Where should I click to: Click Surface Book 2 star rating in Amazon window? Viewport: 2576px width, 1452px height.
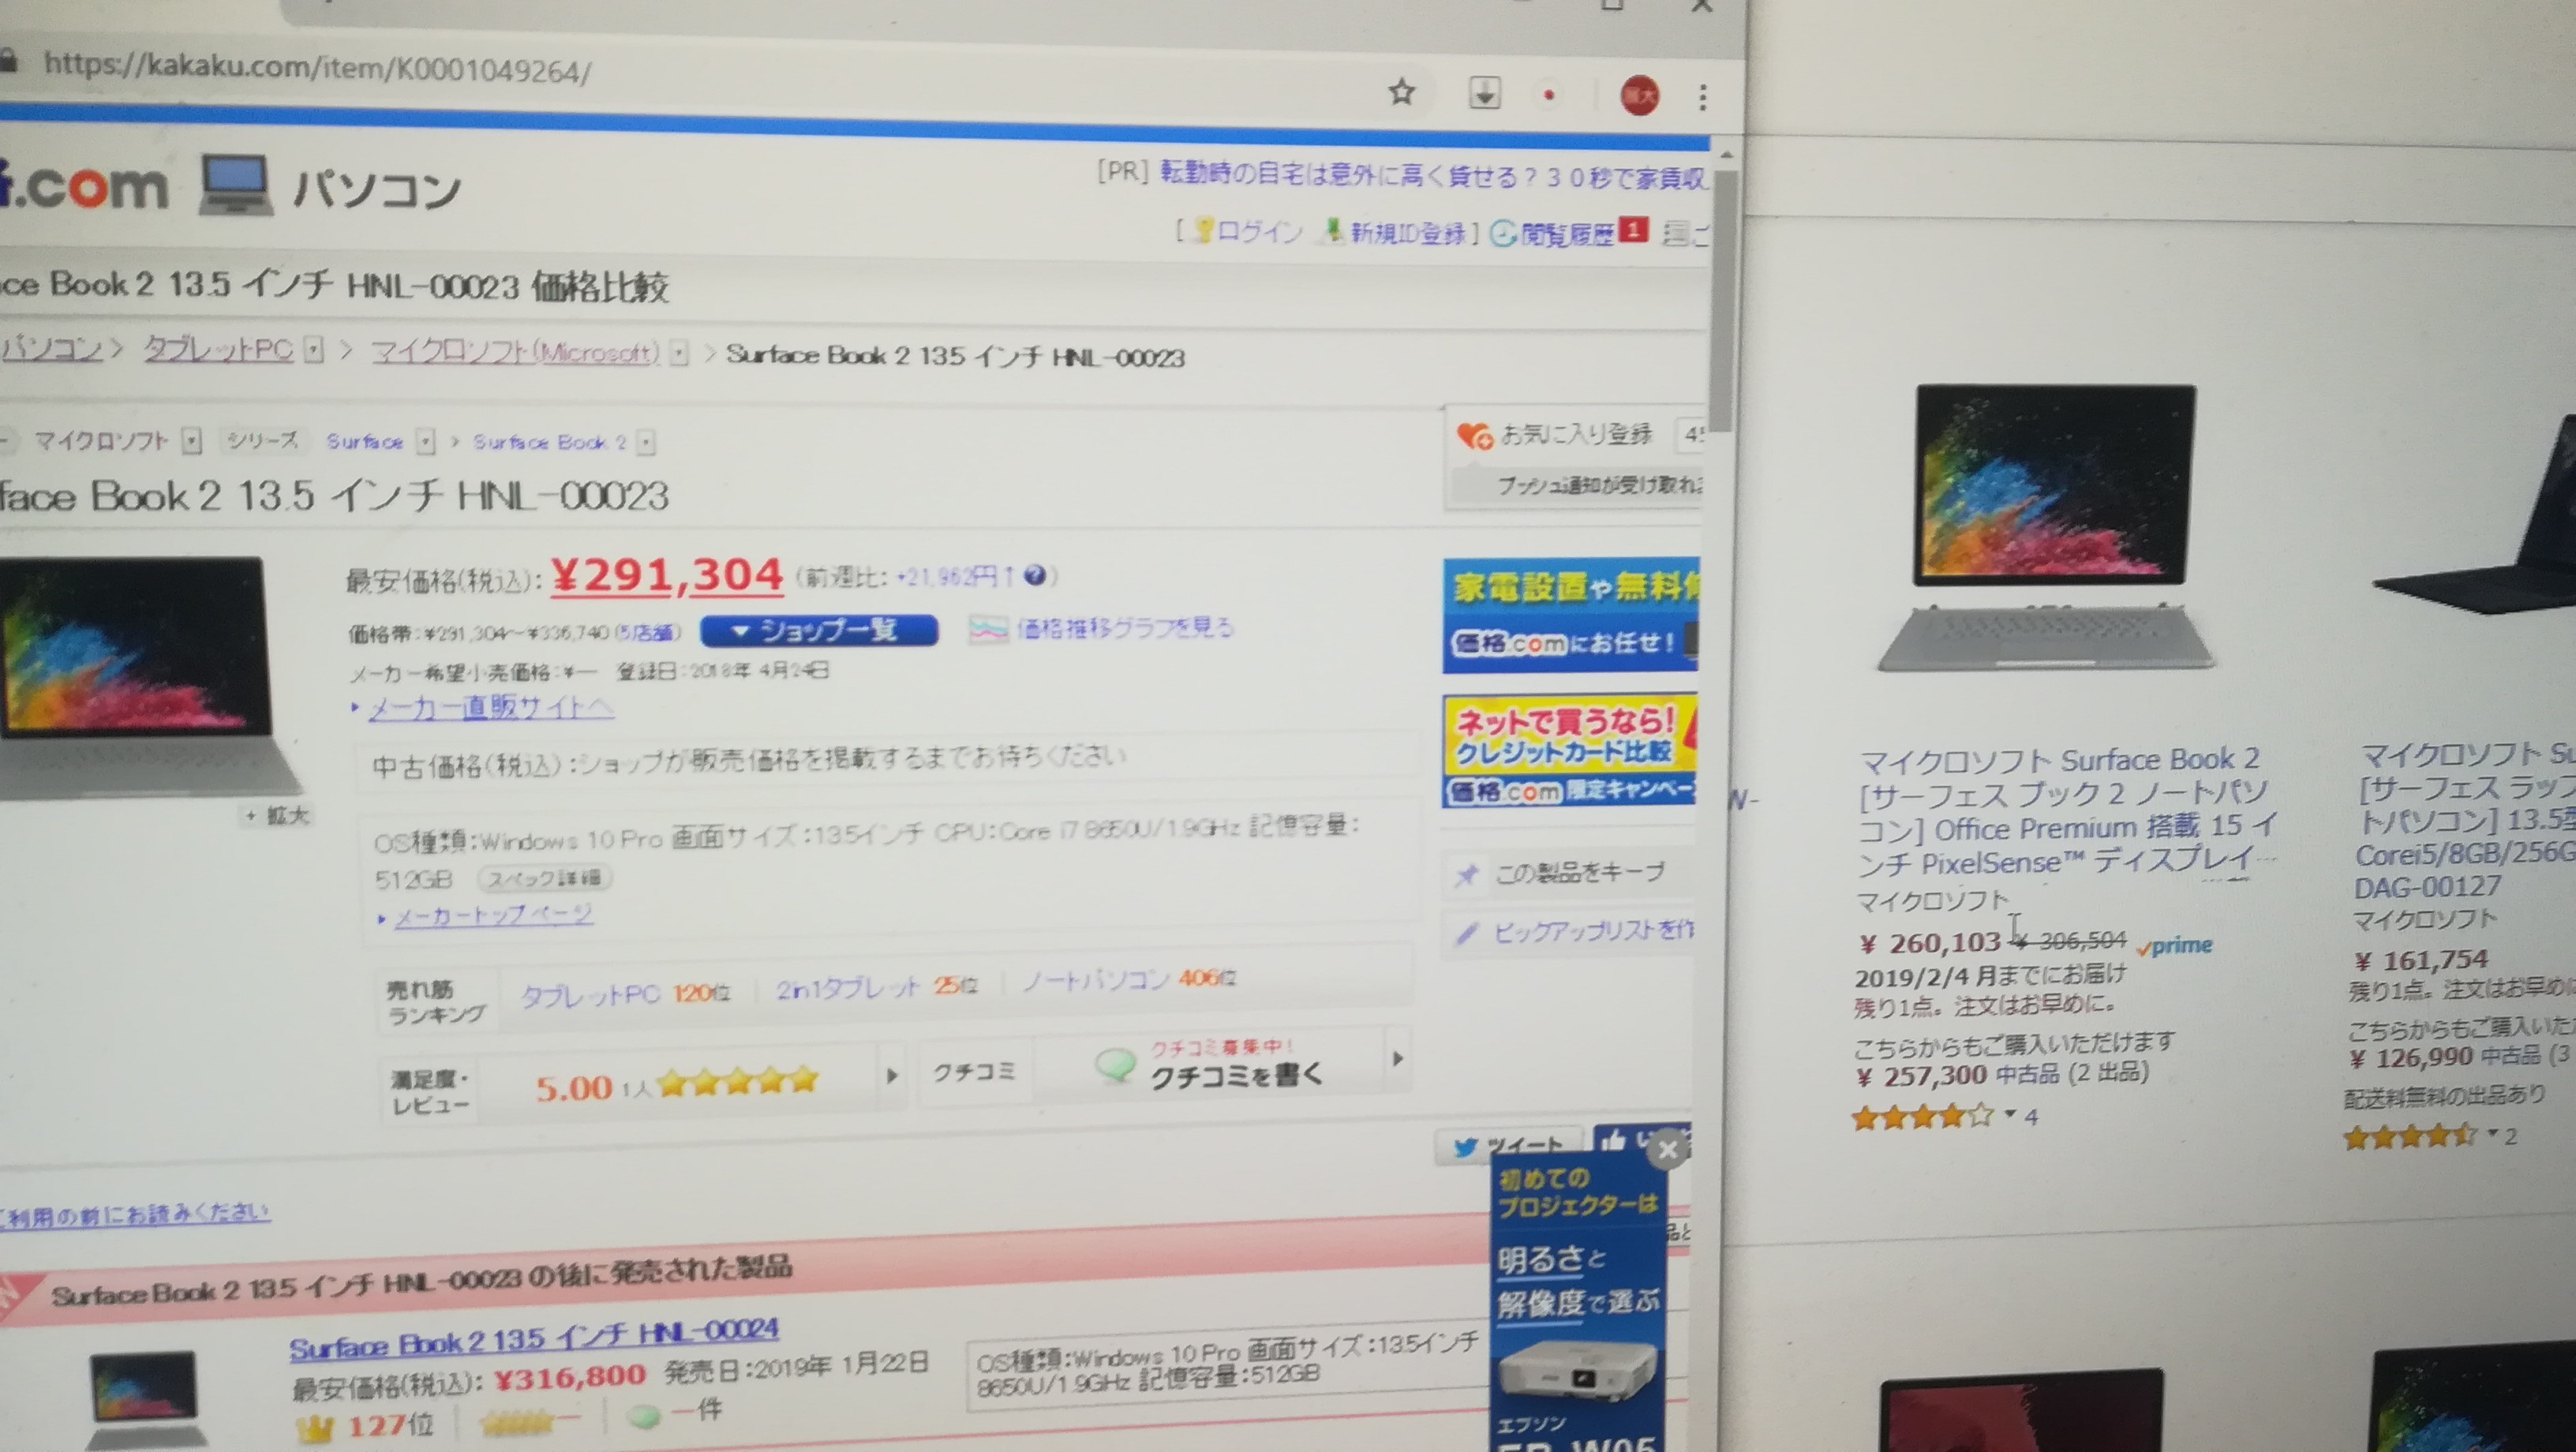coord(1922,1117)
